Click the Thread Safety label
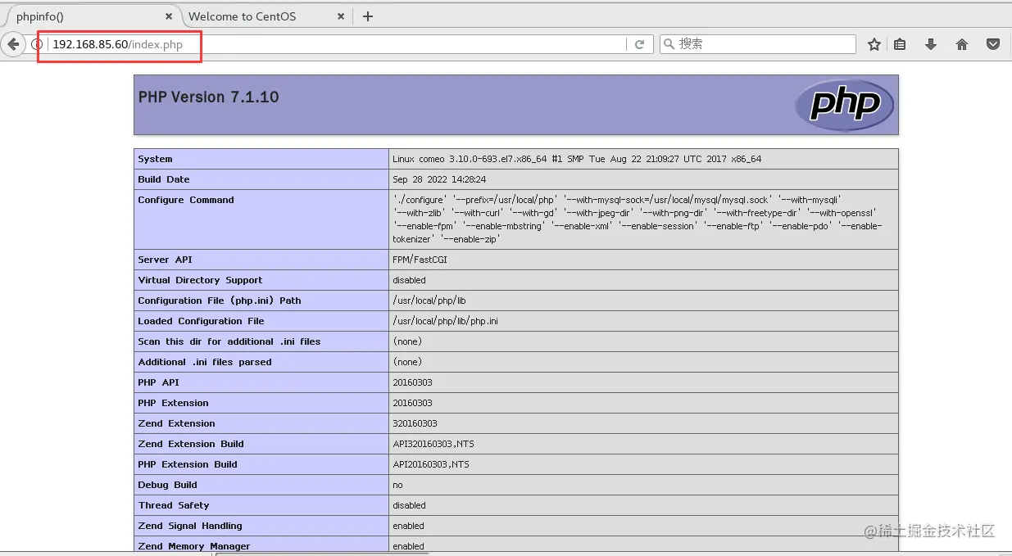This screenshot has height=556, width=1012. pyautogui.click(x=174, y=505)
